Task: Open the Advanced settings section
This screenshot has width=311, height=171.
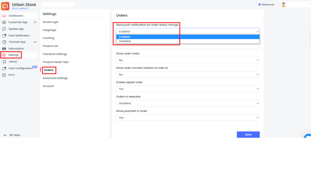Action: point(55,78)
